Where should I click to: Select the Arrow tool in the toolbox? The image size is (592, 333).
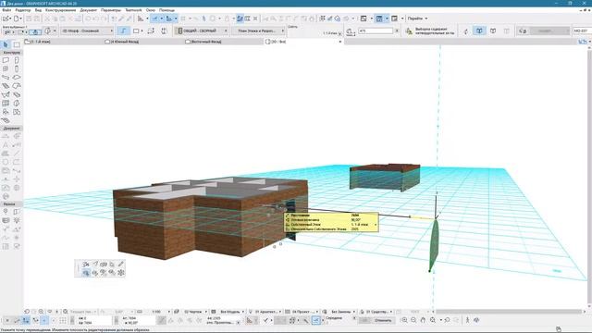click(6, 44)
